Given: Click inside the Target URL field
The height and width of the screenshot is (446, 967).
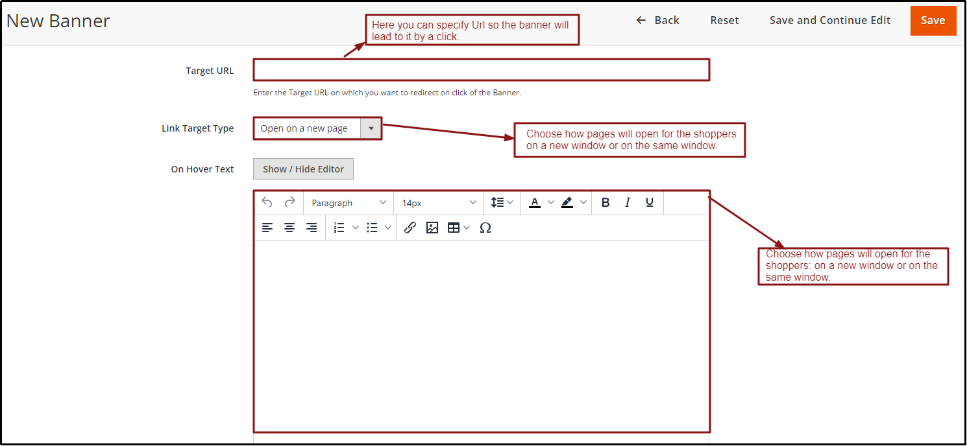Looking at the screenshot, I should coord(481,70).
